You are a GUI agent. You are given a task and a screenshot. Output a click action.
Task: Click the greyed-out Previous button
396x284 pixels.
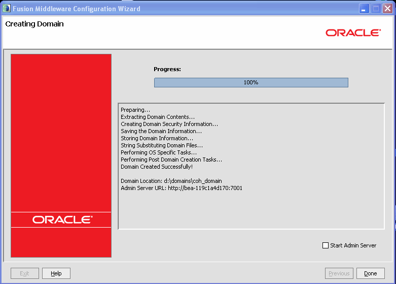pyautogui.click(x=339, y=273)
